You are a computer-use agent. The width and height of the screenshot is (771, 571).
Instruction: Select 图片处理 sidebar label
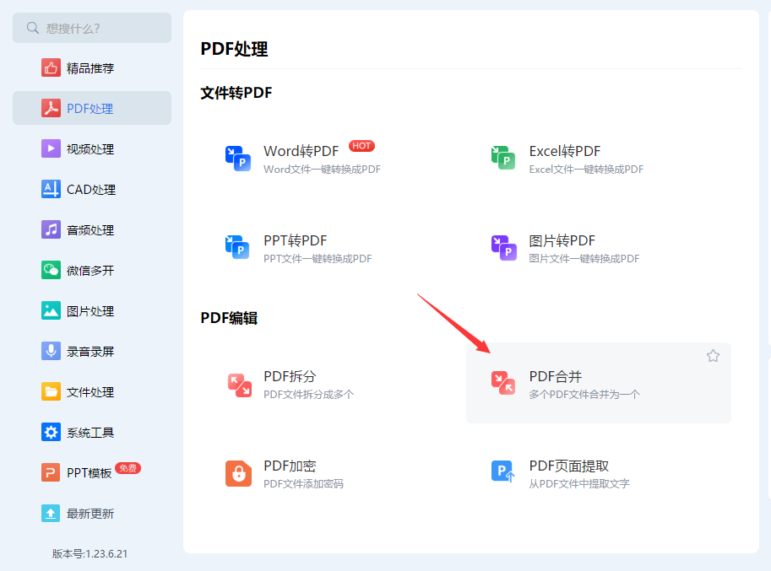90,311
